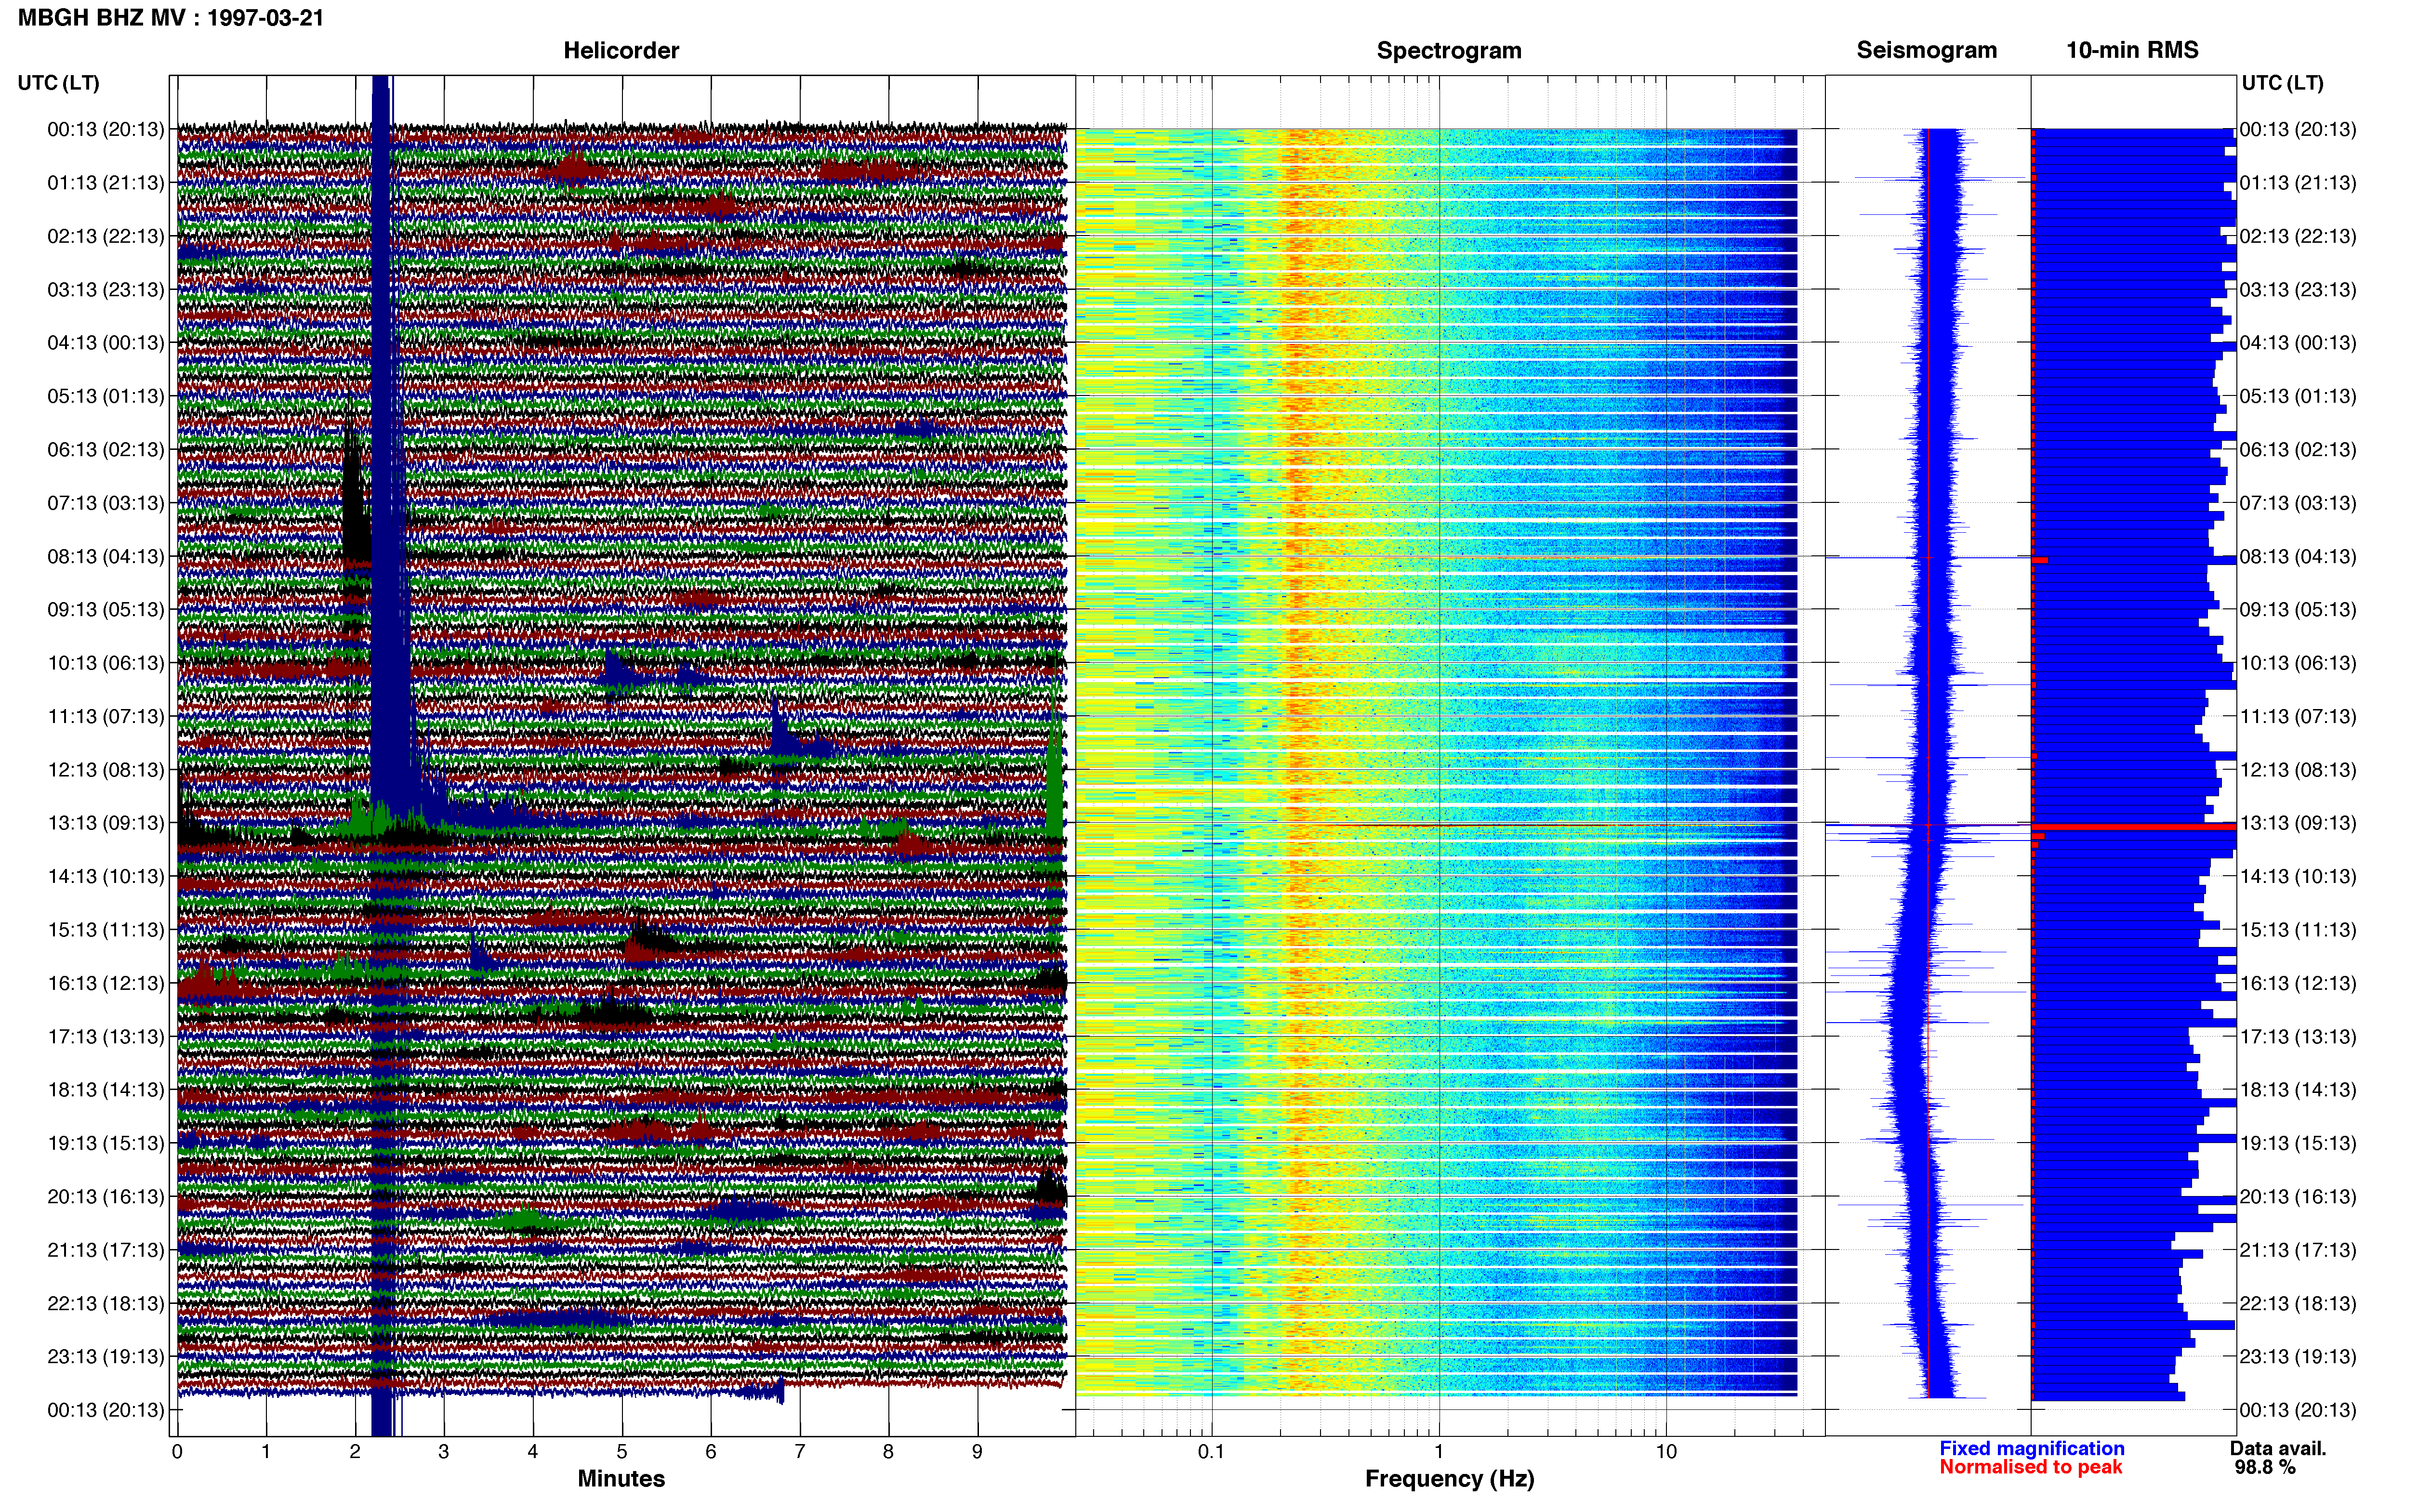Click the left time label '04:13 (00:13)'
This screenshot has height=1512, width=2418.
106,343
